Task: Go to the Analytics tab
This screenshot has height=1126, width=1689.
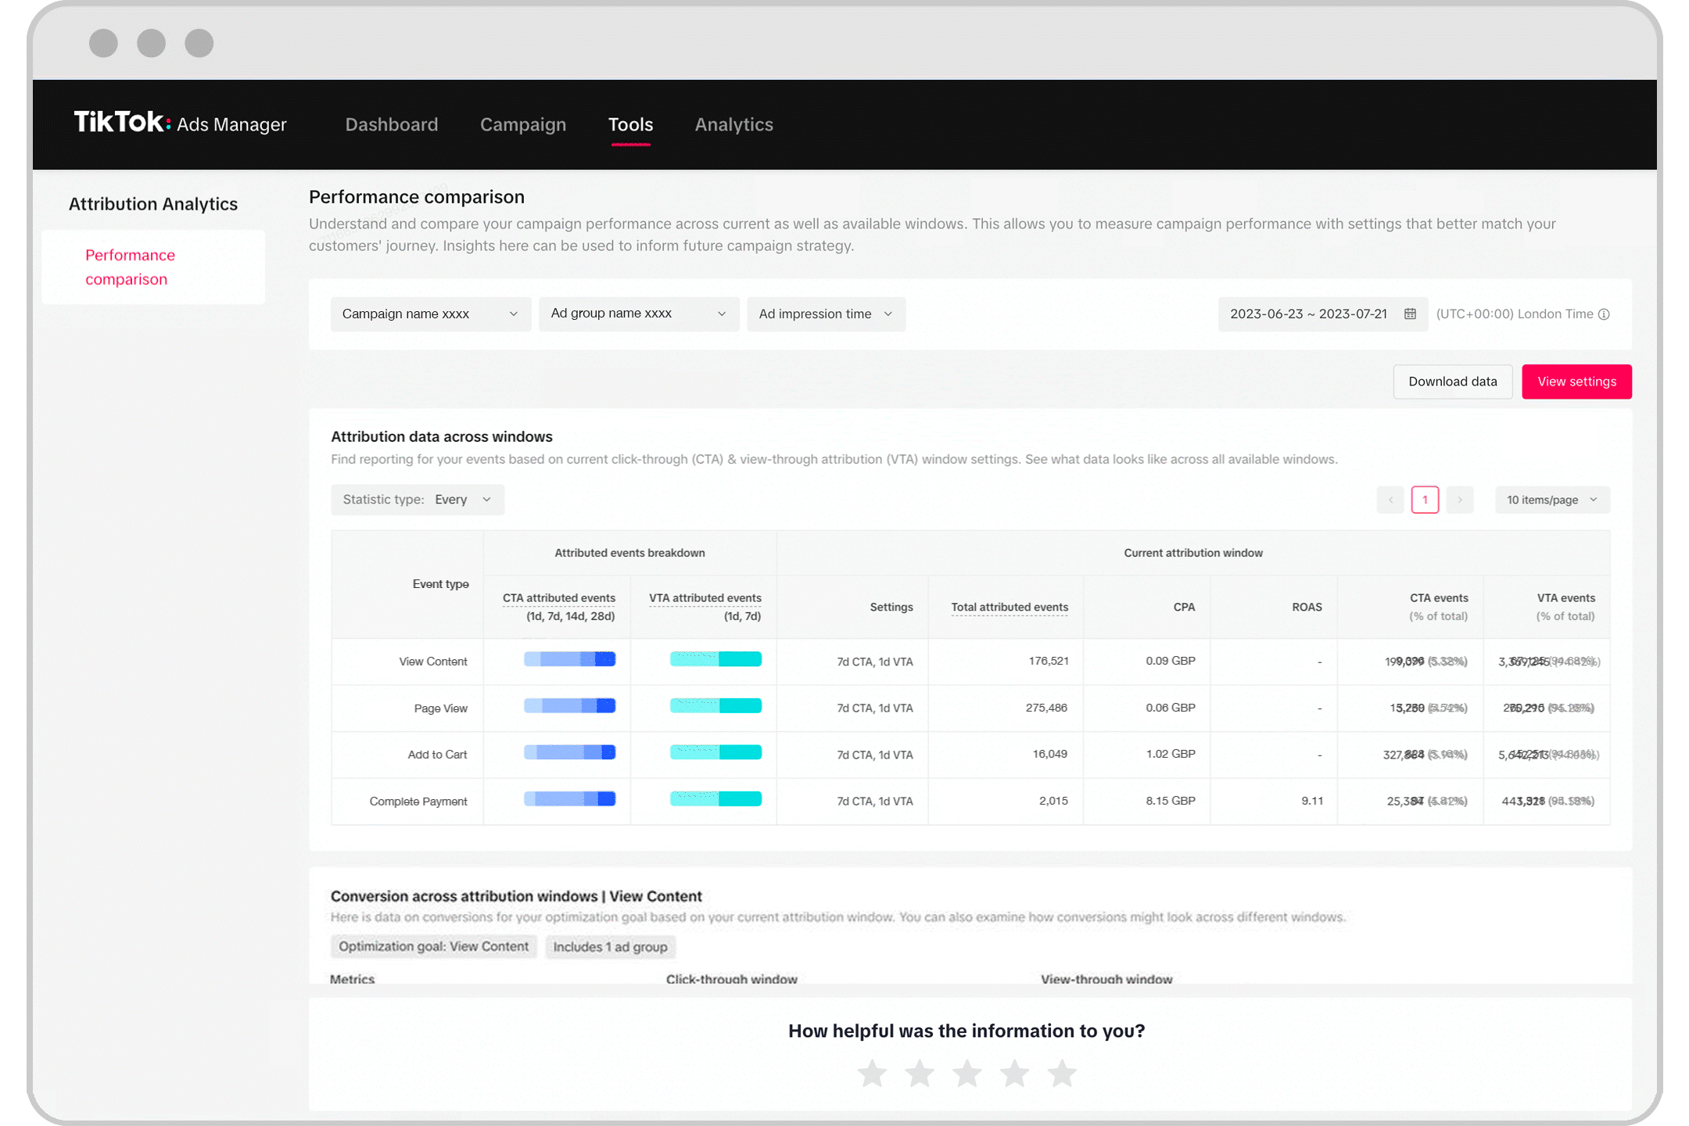Action: (x=734, y=124)
